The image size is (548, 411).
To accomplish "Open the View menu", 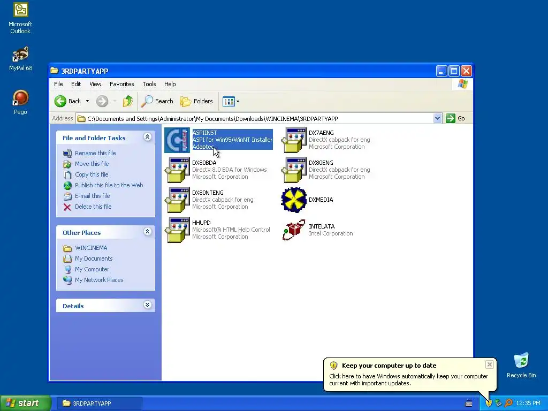I will (x=95, y=84).
